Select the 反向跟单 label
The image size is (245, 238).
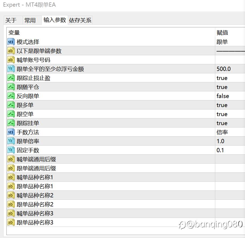click(x=28, y=96)
